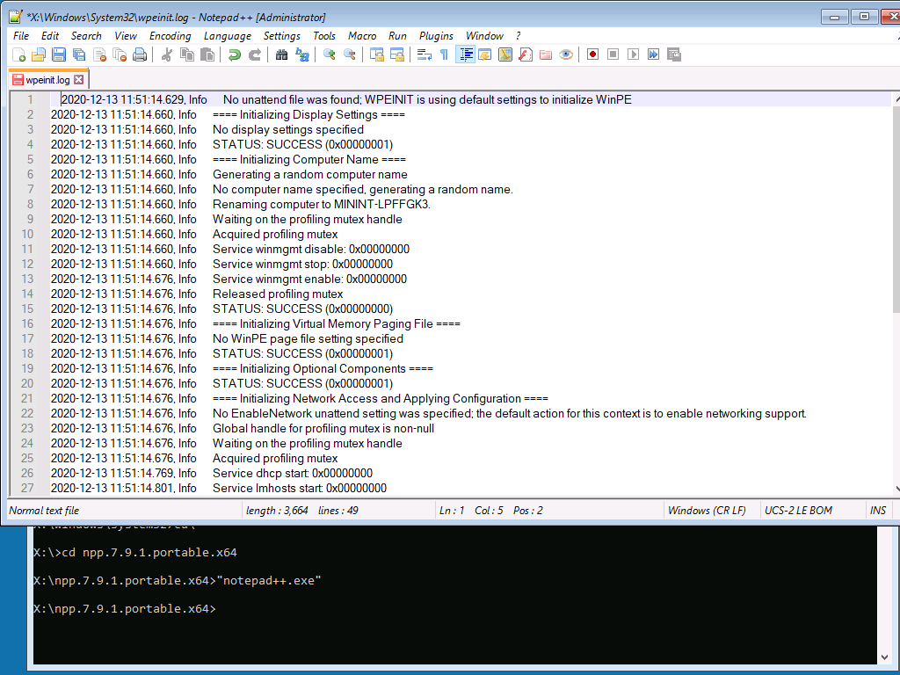Print the document using printer icon
Screen dimensions: 900x675
(140, 54)
